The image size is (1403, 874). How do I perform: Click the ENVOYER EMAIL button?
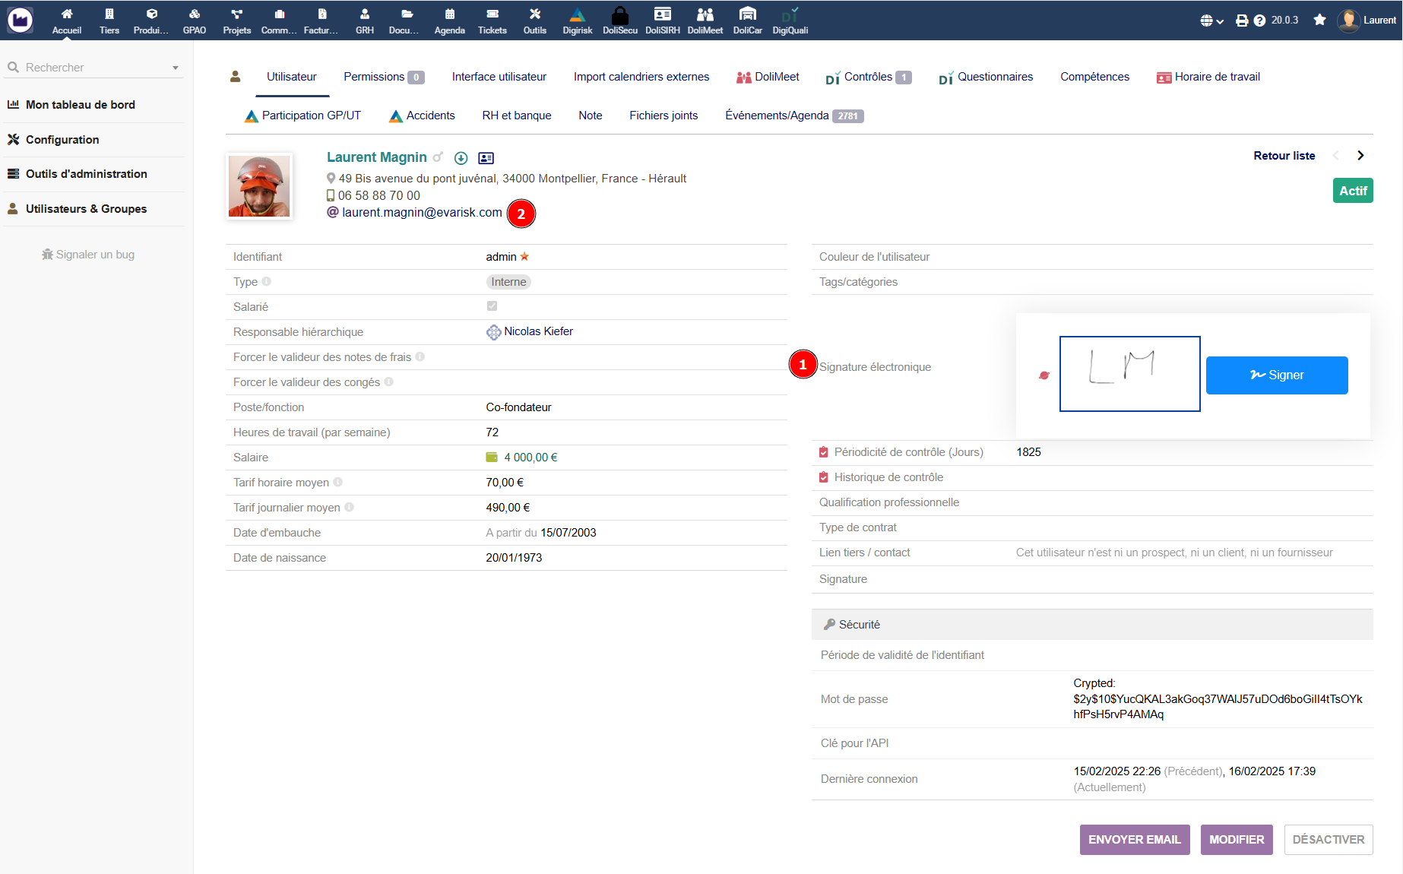1135,840
